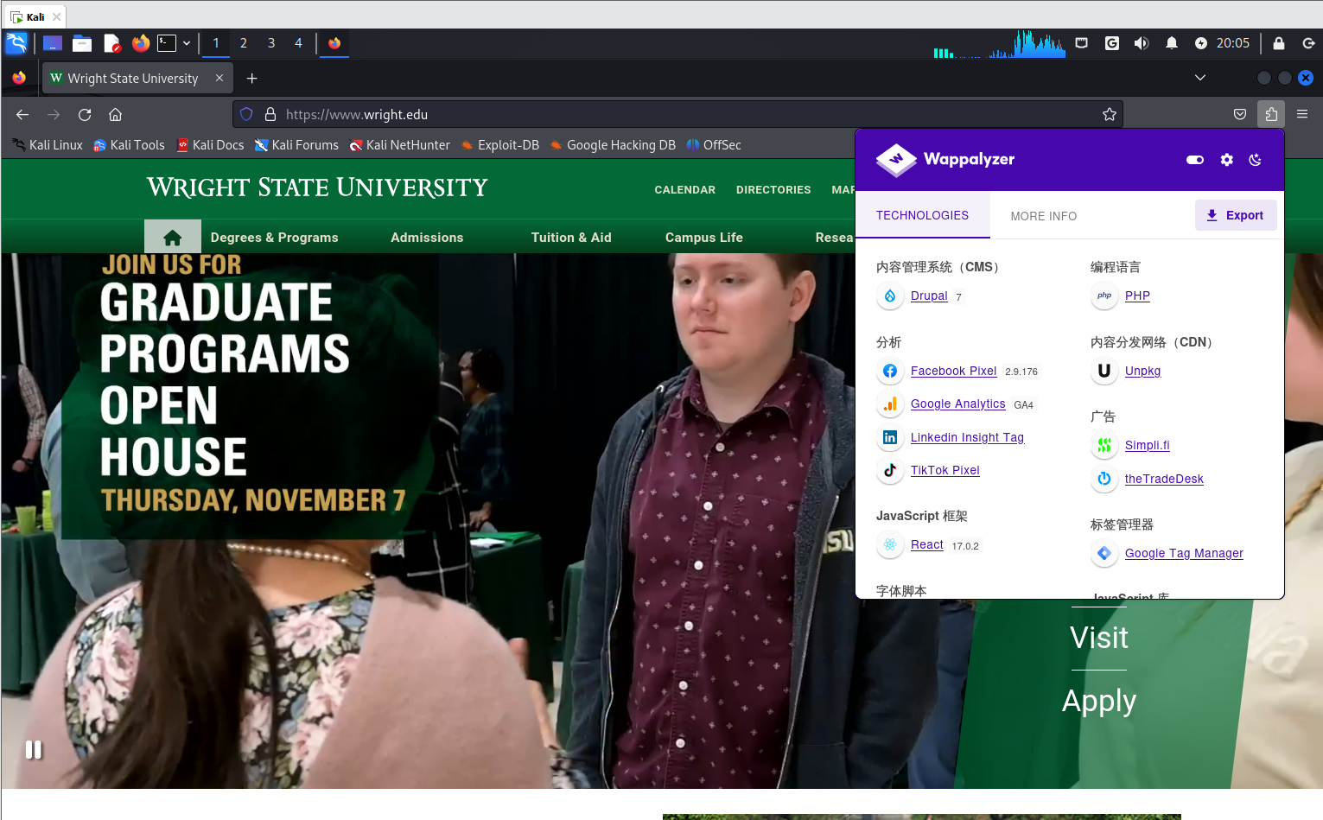Screen dimensions: 1323x820
Task: Open the Save to Pocket icon
Action: click(1239, 114)
